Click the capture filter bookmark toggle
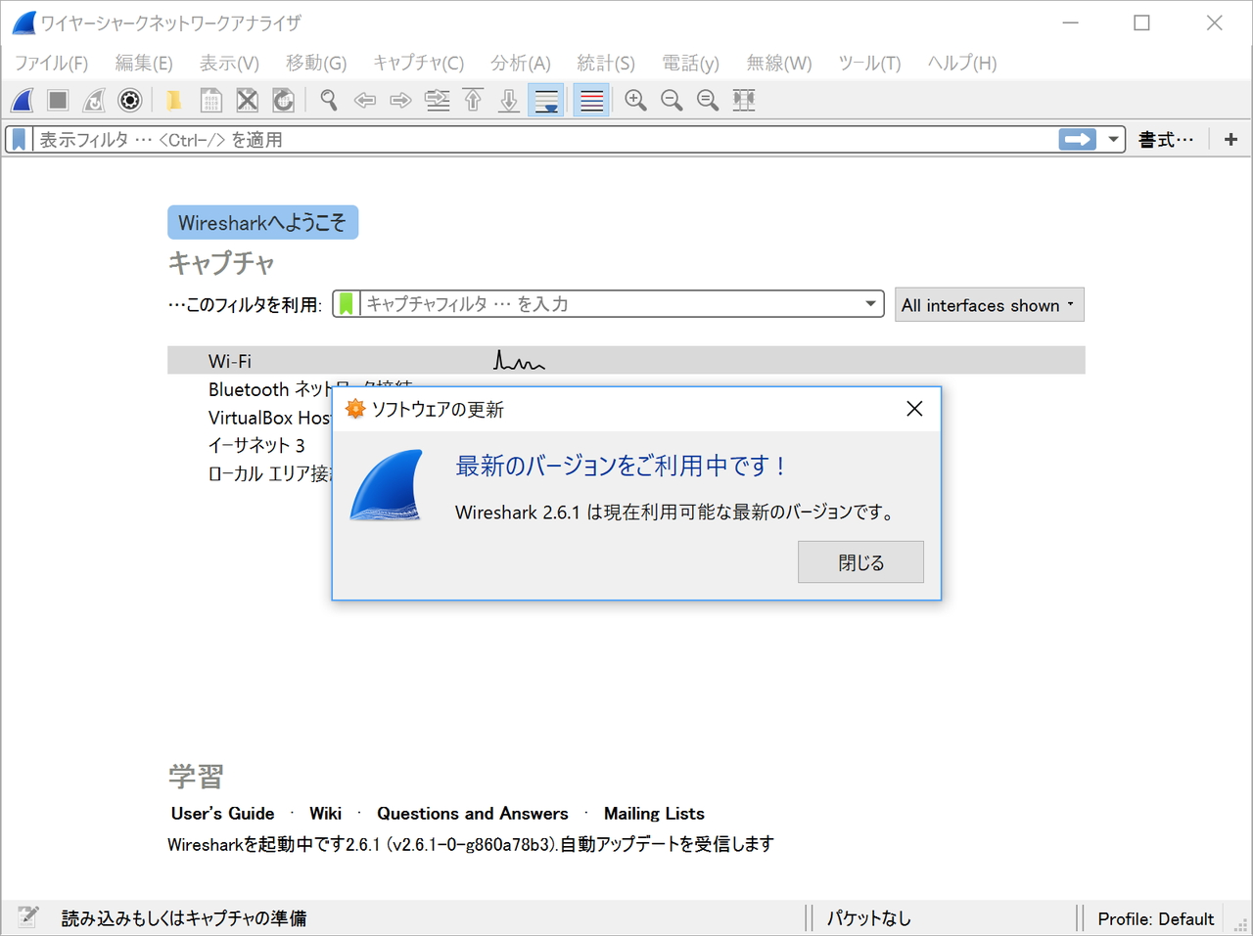 tap(346, 303)
